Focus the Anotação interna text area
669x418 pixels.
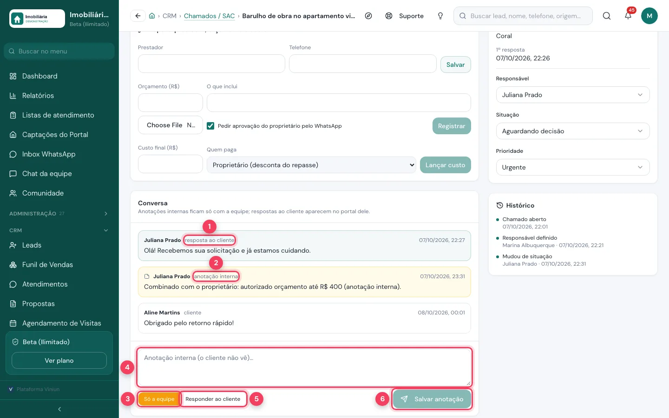pyautogui.click(x=304, y=367)
